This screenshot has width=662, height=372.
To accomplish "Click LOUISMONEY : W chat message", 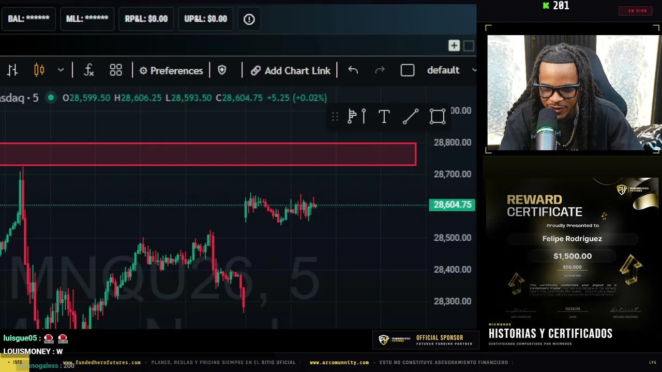I will 33,351.
